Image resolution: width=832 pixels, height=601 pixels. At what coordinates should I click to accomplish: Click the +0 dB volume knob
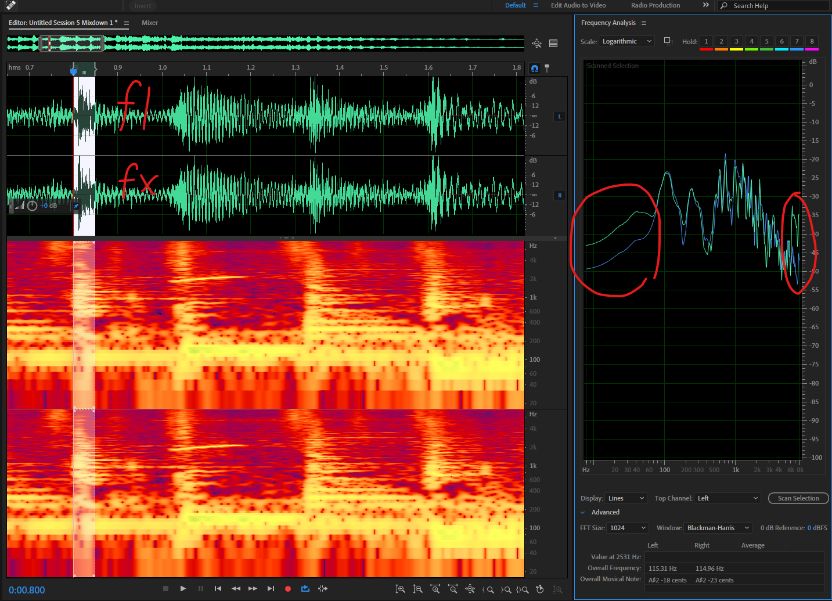(x=33, y=206)
